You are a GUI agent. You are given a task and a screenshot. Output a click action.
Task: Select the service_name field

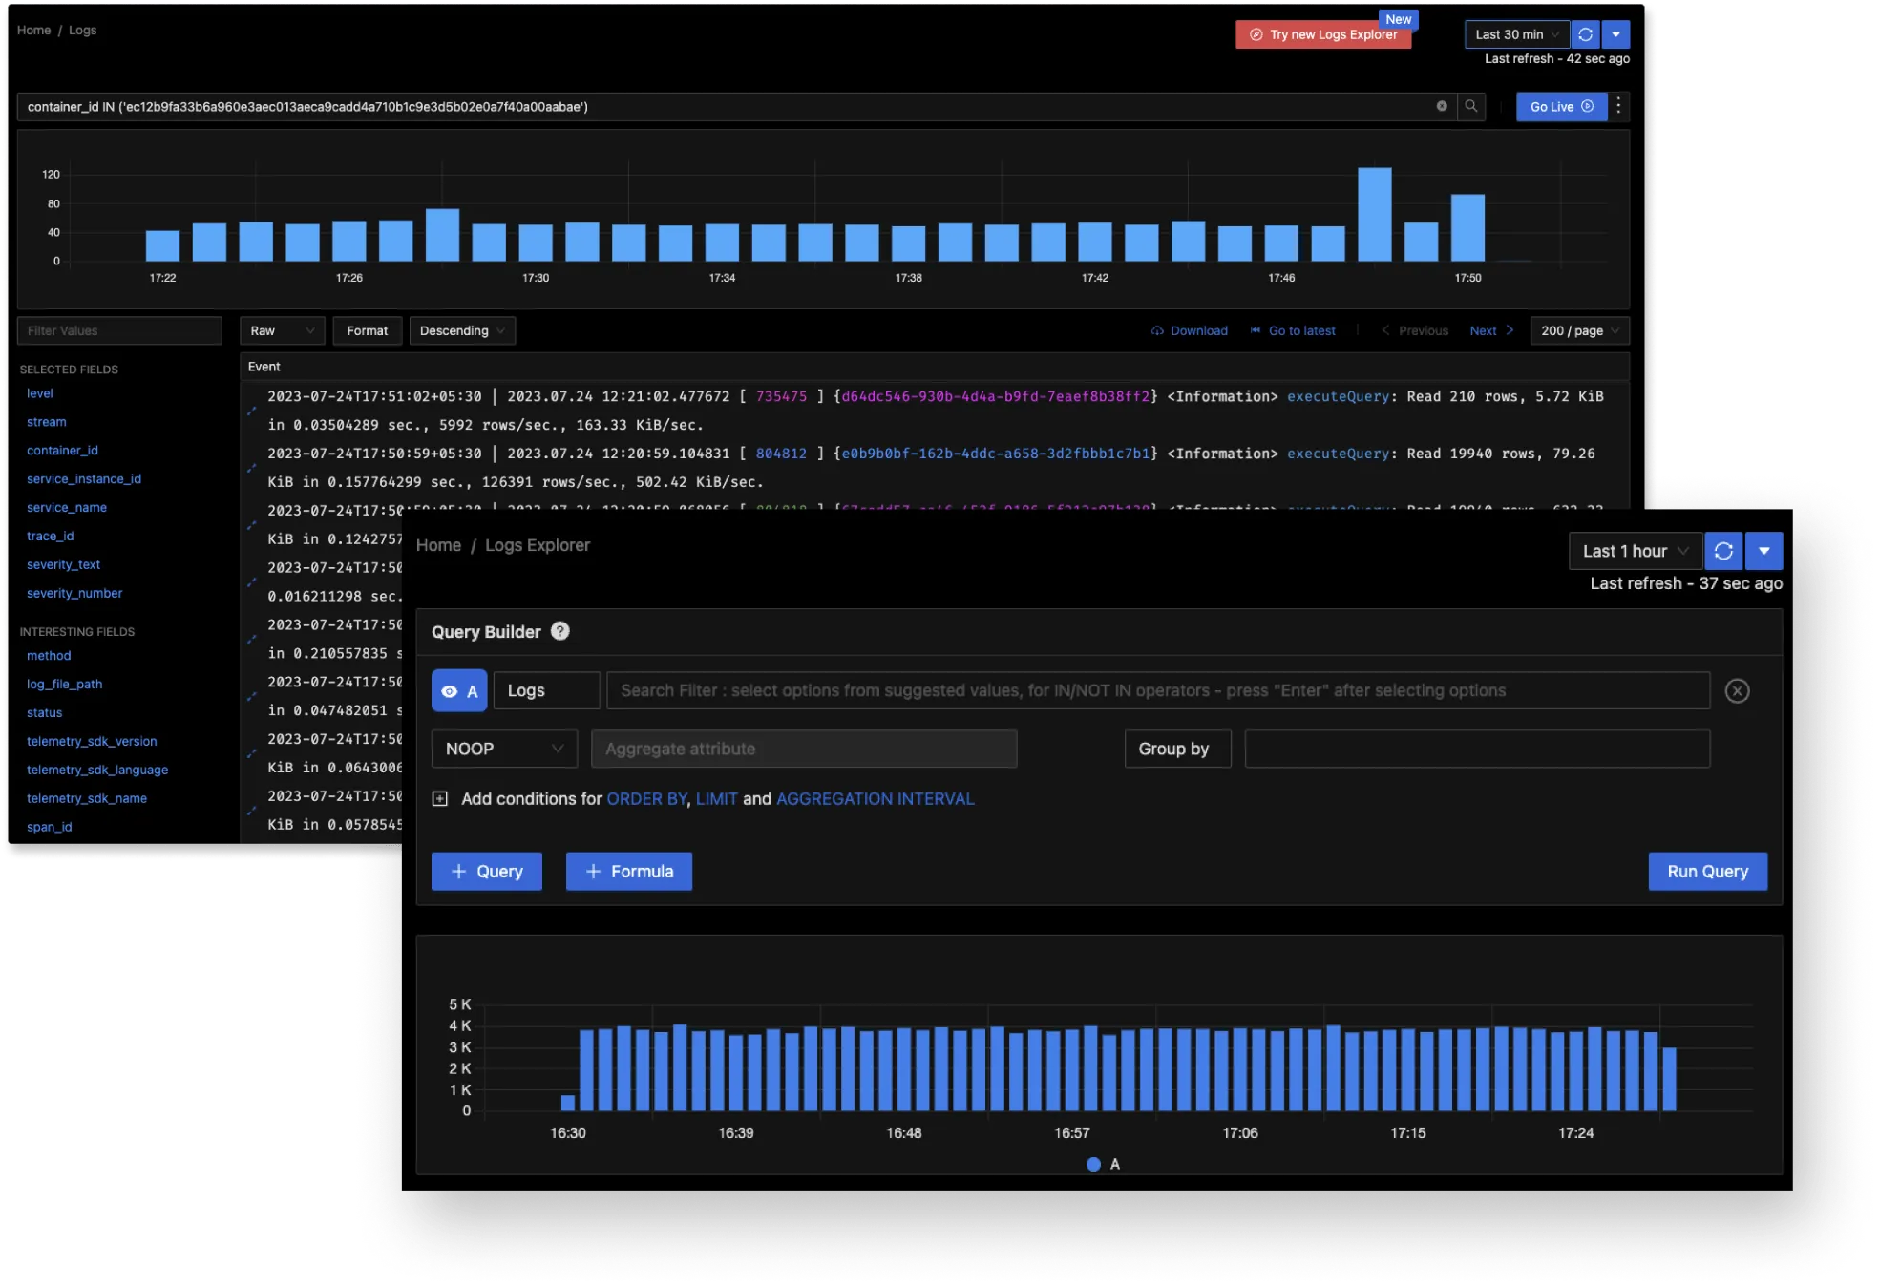tap(67, 508)
